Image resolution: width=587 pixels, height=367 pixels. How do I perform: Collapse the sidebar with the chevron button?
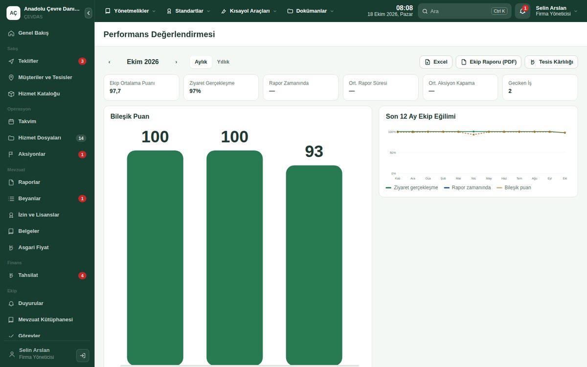tap(88, 13)
